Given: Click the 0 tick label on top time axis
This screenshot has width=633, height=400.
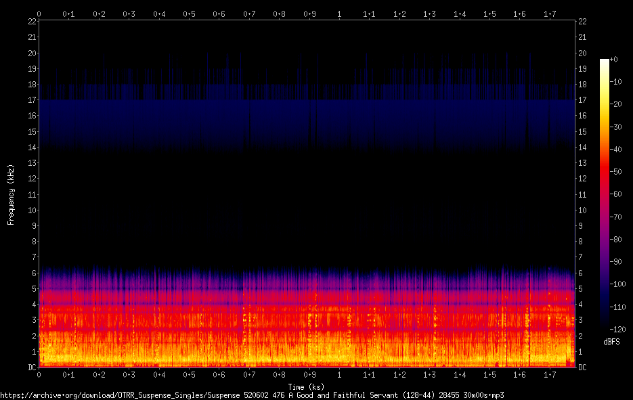Looking at the screenshot, I should (x=39, y=14).
